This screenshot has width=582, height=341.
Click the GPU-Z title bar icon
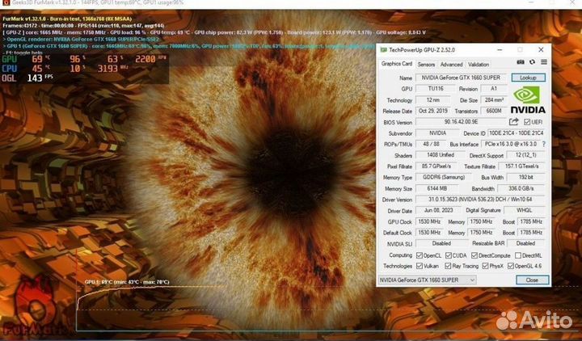383,50
